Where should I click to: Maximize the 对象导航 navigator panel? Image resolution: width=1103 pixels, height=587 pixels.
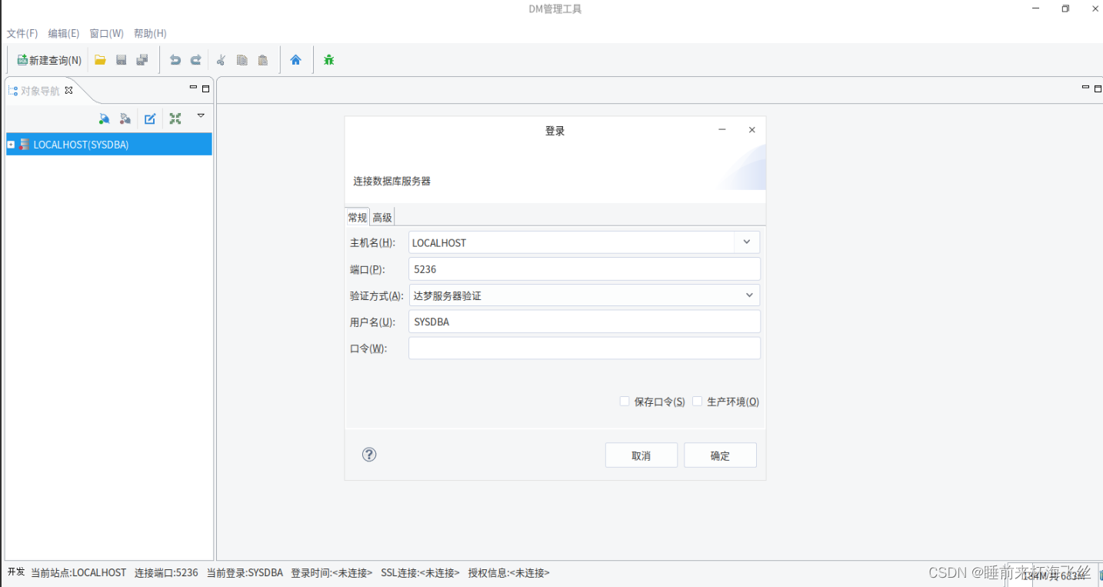[205, 88]
